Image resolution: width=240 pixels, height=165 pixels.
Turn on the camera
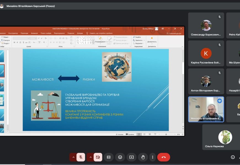pyautogui.click(x=98, y=157)
